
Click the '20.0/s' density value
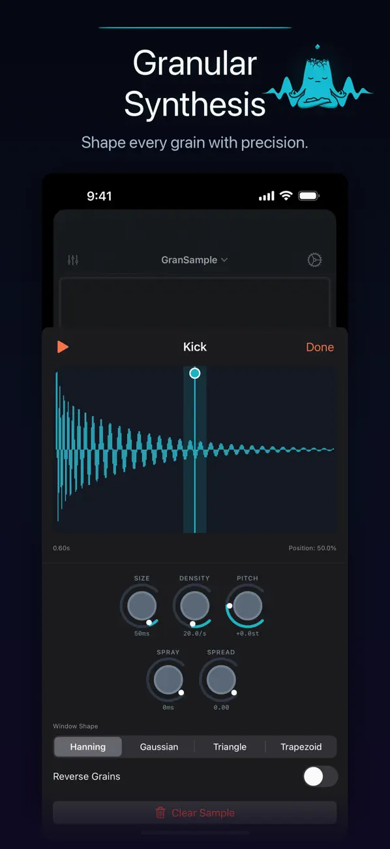194,633
